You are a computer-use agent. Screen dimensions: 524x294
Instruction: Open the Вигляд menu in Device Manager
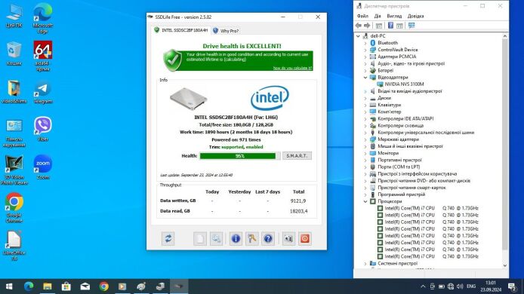pos(394,16)
